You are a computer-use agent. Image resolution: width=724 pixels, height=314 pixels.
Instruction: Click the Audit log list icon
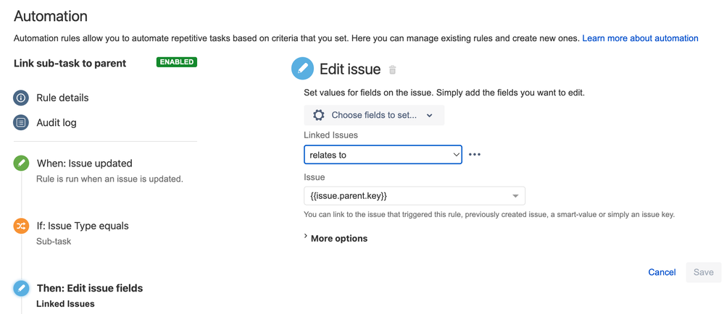pos(21,123)
